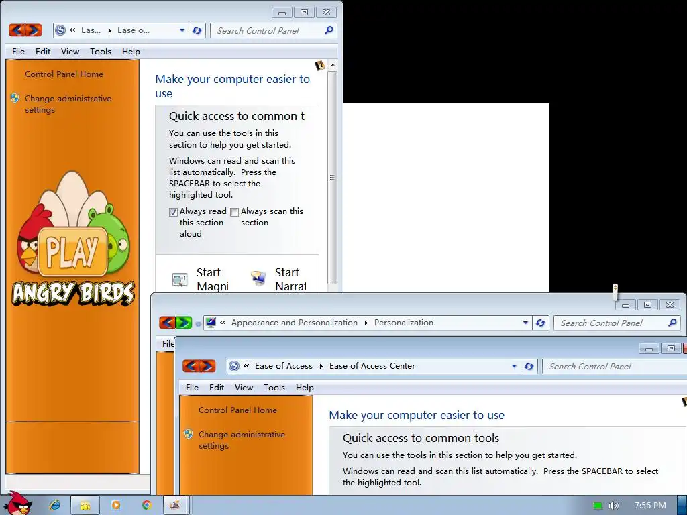
Task: Click the Back arrow in top-left Ease window
Action: point(17,30)
